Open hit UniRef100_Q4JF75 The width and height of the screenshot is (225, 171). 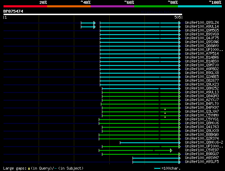pyautogui.click(x=202, y=38)
